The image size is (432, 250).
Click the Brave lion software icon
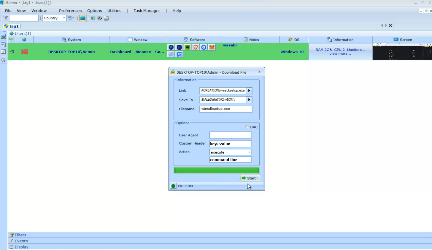(196, 47)
